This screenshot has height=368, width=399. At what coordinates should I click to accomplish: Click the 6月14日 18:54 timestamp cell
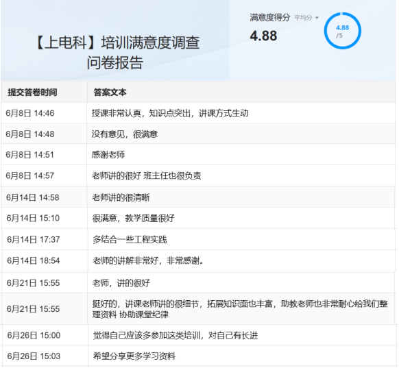click(34, 260)
